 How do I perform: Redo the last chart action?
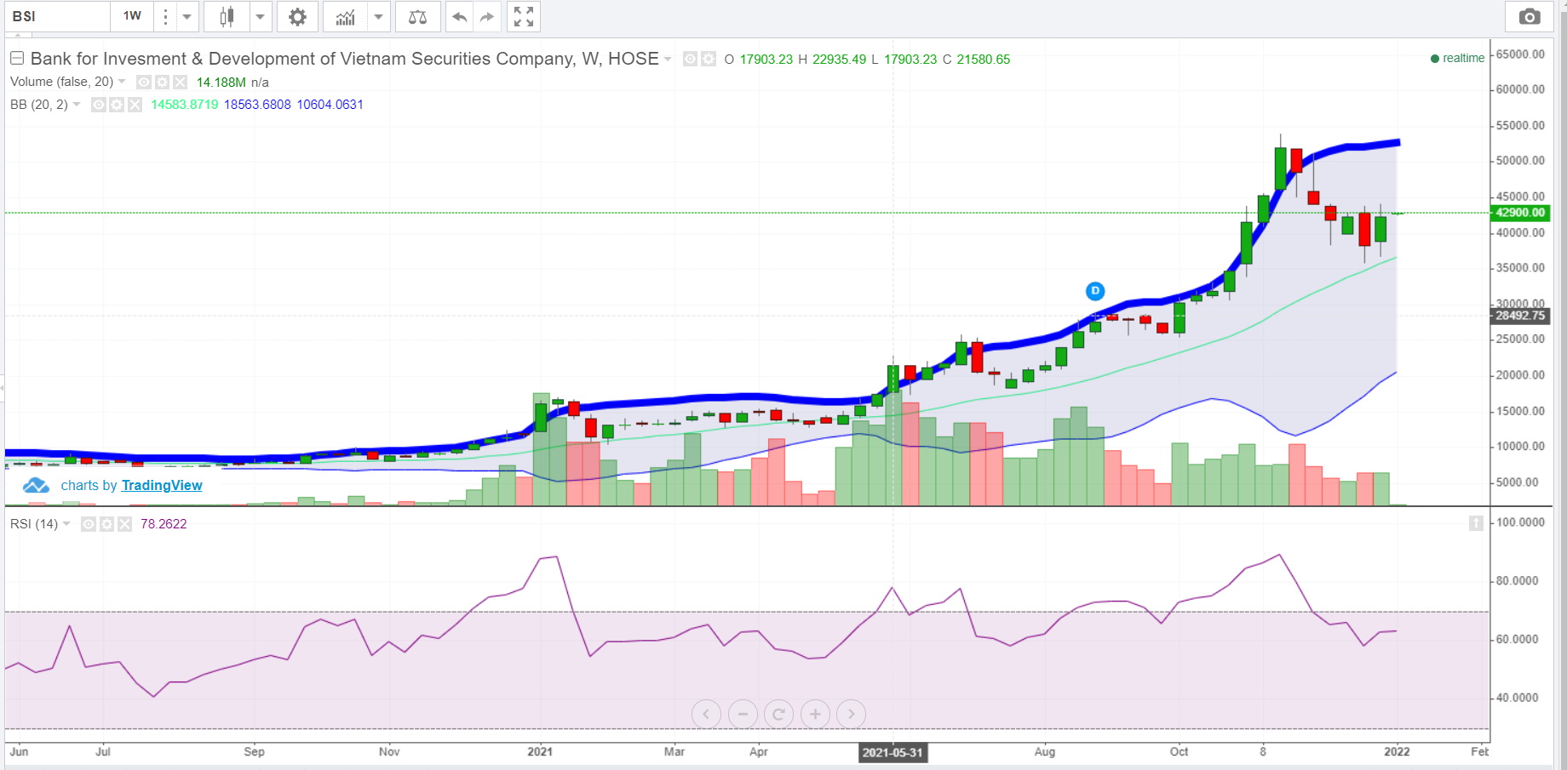click(486, 17)
